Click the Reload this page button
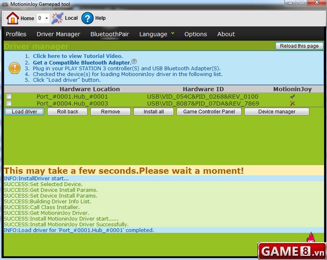 pos(299,46)
